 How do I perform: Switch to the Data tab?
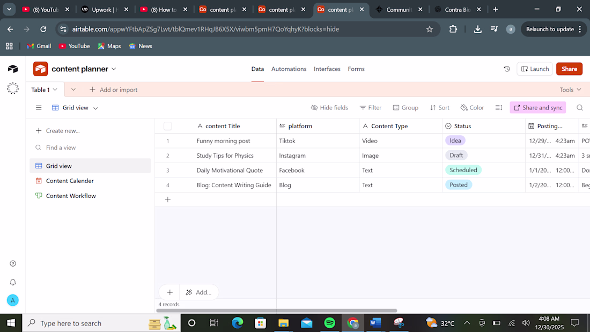tap(257, 69)
